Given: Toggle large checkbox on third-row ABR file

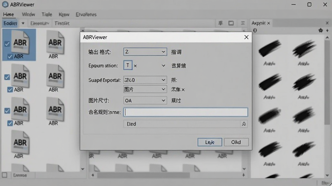Looking at the screenshot, I should tap(7, 111).
